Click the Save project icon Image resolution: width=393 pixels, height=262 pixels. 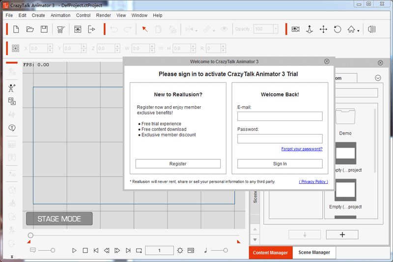click(44, 29)
